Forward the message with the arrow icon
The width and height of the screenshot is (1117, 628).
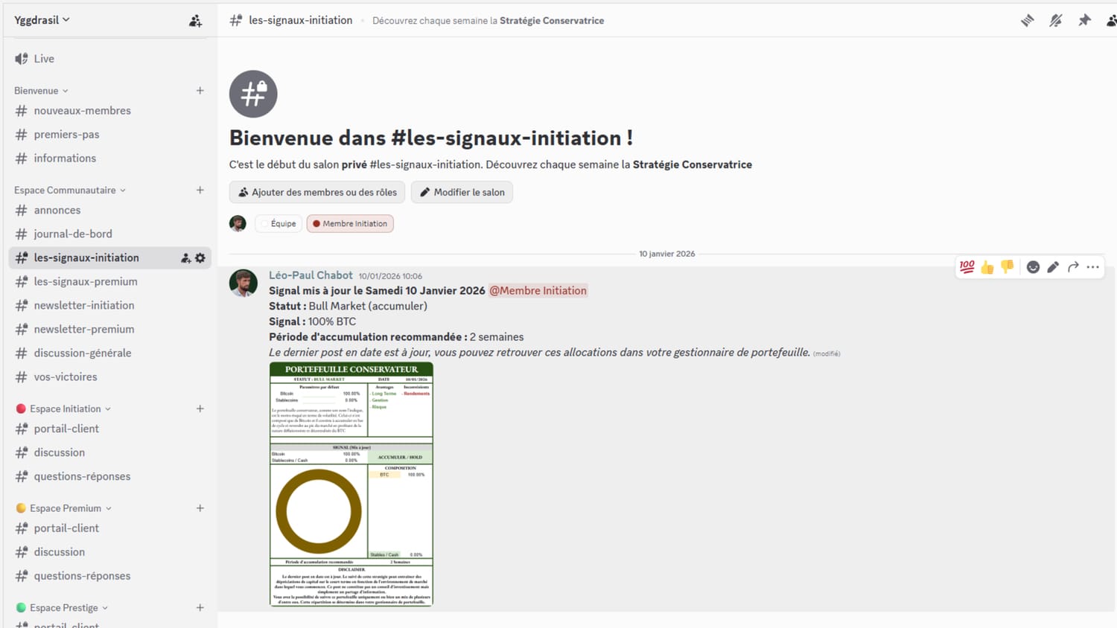coord(1073,267)
